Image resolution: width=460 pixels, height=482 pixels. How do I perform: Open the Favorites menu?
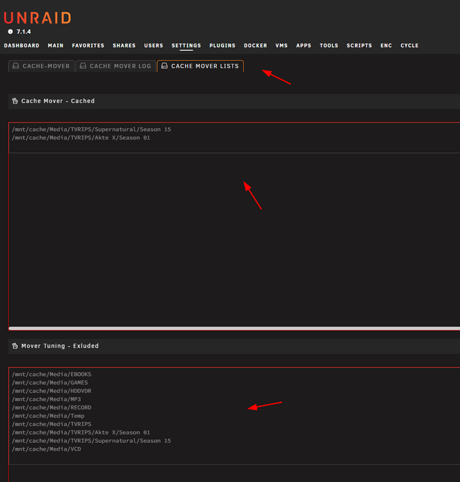pos(88,46)
